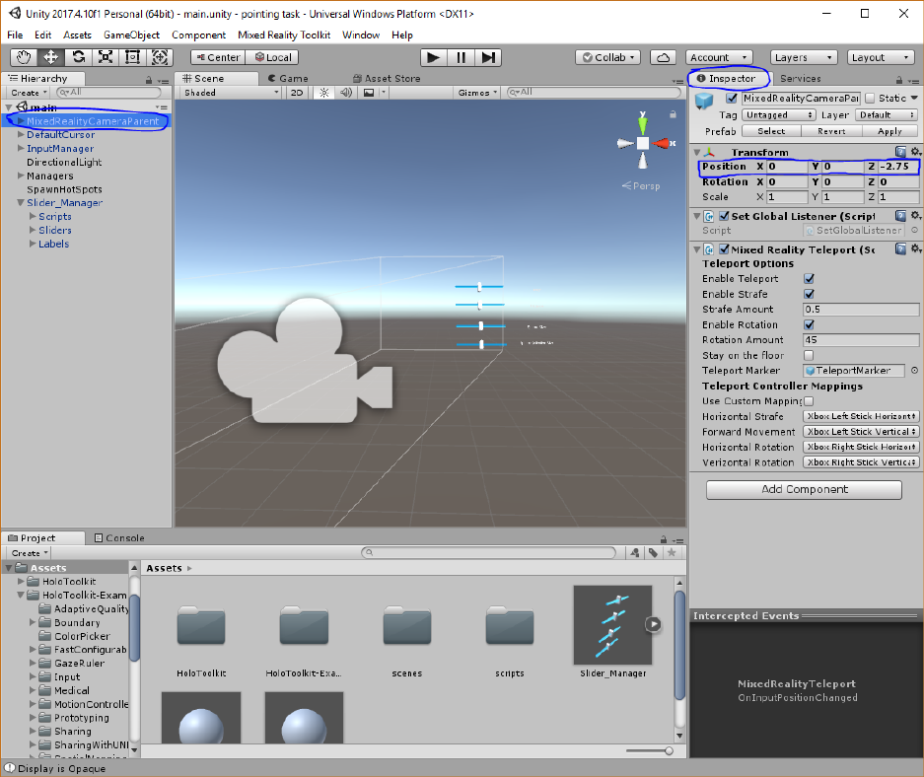Screen dimensions: 924x777
Task: Click the Pause button
Action: click(461, 57)
